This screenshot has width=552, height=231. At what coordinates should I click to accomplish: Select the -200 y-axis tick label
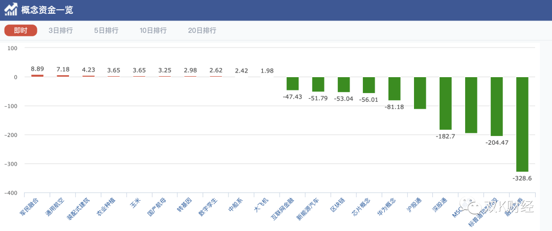tap(11, 135)
